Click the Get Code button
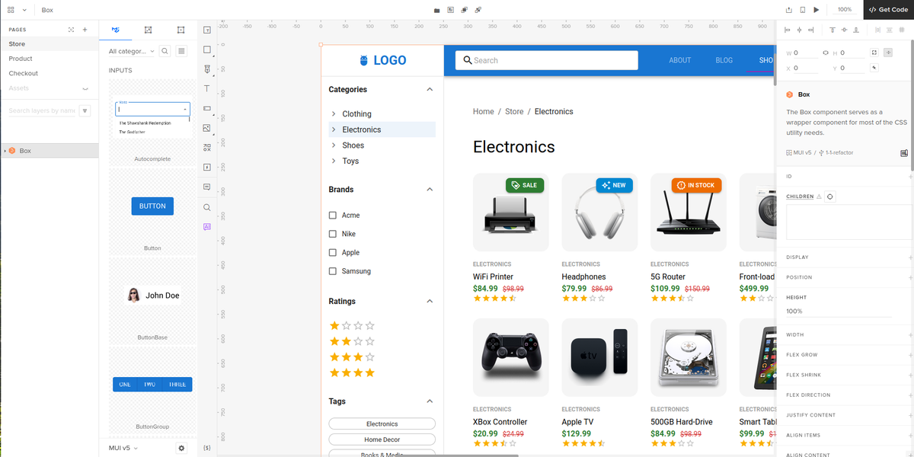This screenshot has height=457, width=914. click(888, 10)
